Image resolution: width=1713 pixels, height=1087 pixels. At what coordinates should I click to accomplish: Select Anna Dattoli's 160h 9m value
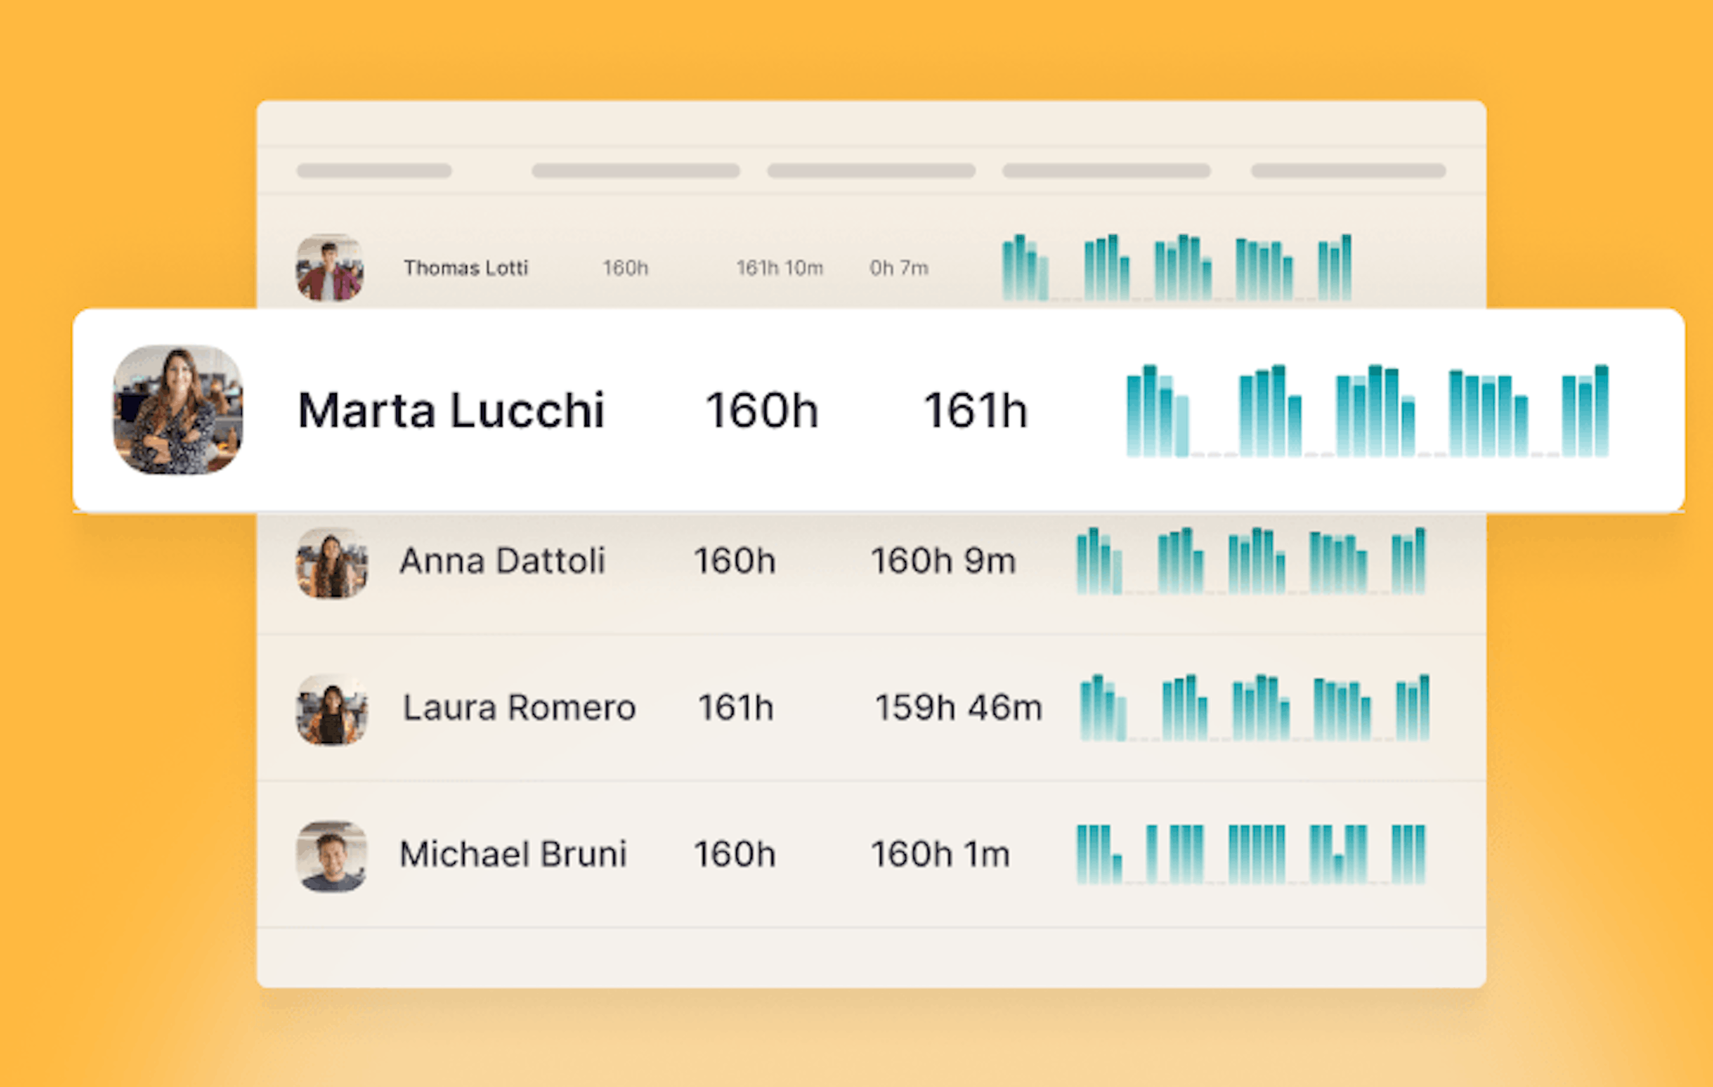pos(943,560)
